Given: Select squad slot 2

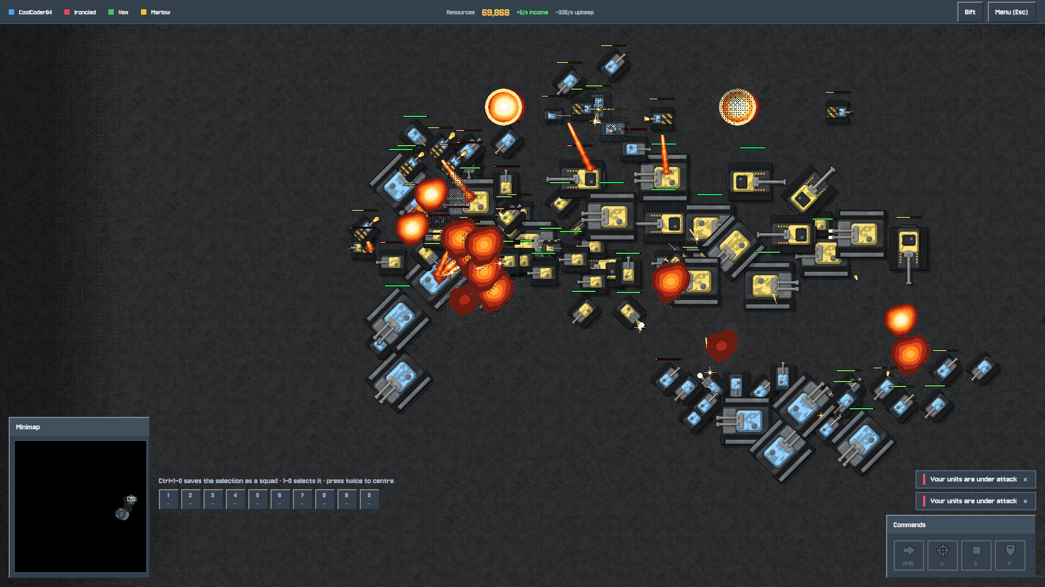Looking at the screenshot, I should pyautogui.click(x=190, y=499).
